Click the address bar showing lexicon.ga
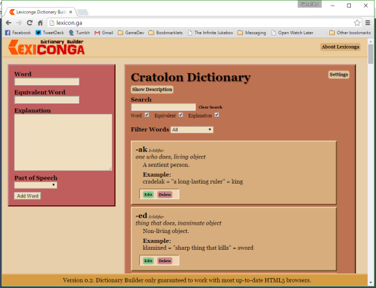376x288 pixels. click(201, 23)
